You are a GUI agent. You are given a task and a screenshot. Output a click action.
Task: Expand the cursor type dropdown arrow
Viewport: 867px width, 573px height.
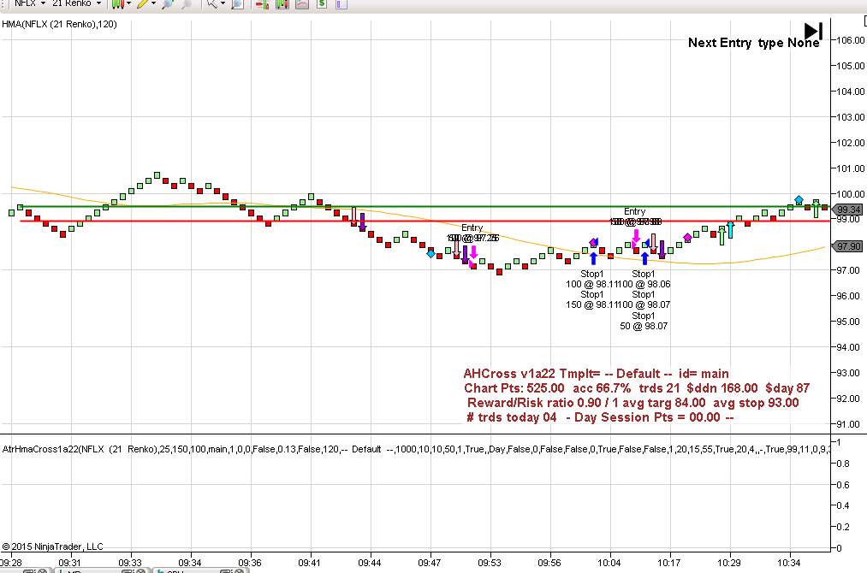click(223, 3)
